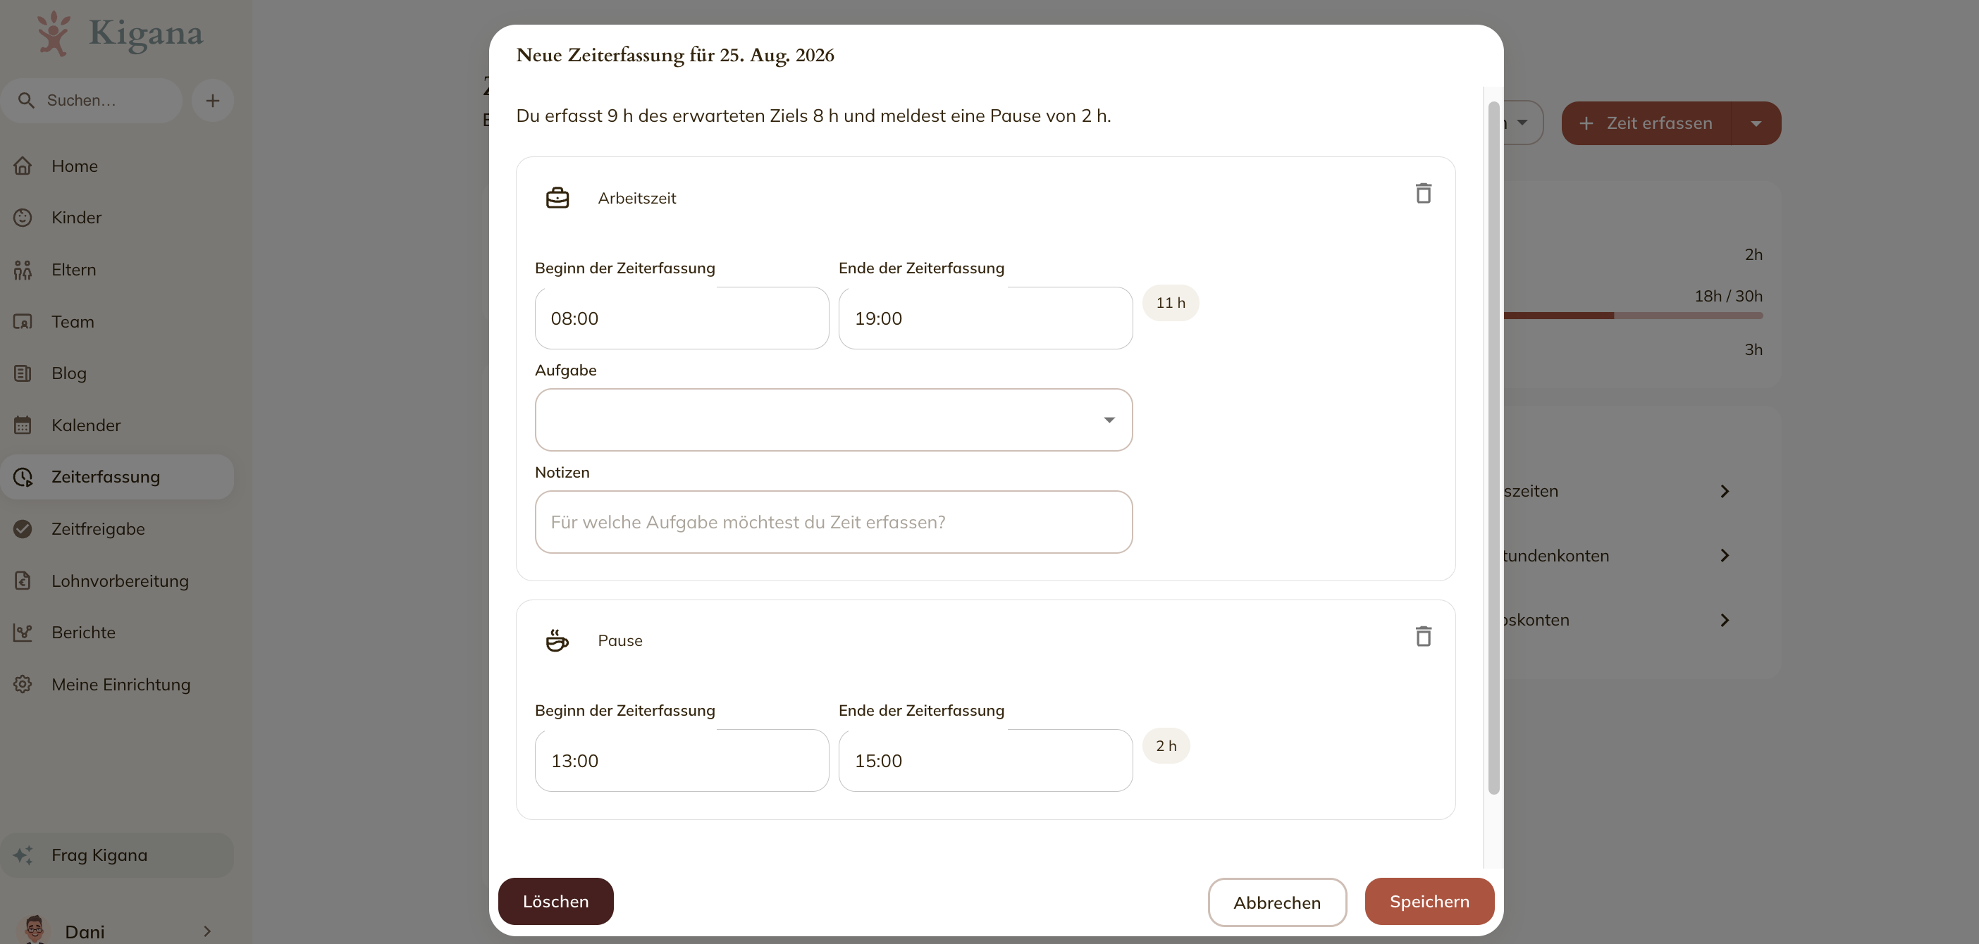Click the briefcase Arbeitszeit icon
1979x944 pixels.
557,198
